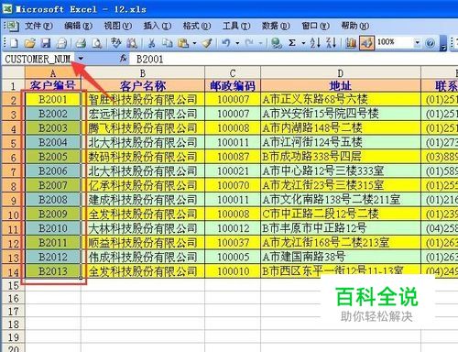Open a file with the Open folder icon
This screenshot has height=352, width=458.
pos(29,43)
